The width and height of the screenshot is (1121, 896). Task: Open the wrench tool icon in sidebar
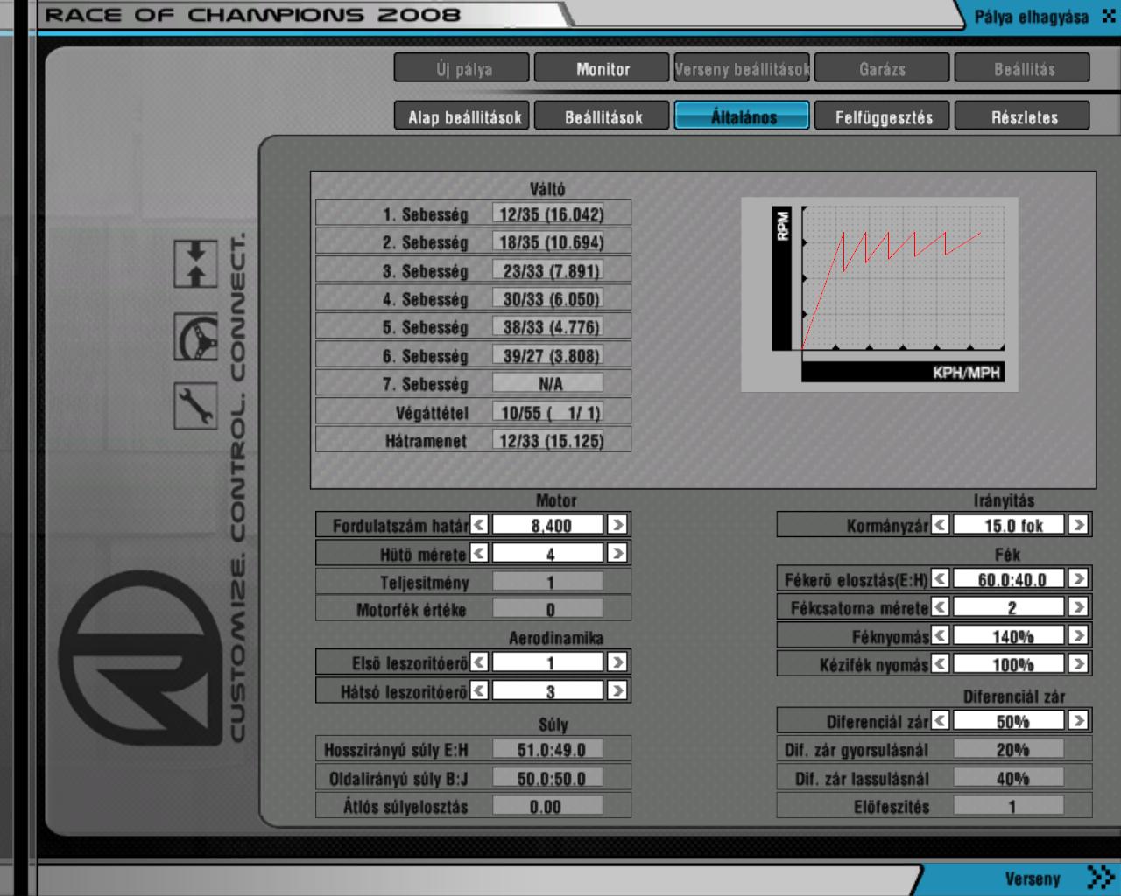click(195, 406)
